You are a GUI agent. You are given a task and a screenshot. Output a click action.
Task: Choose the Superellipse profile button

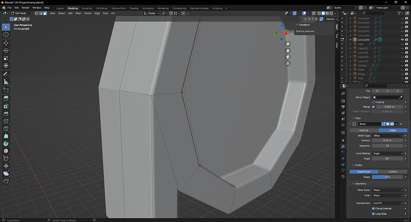click(364, 172)
